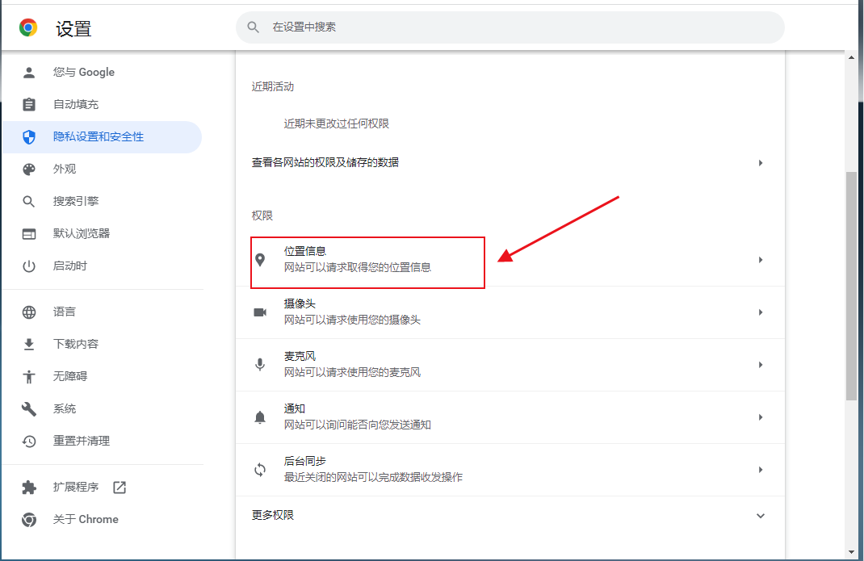Click the Chrome outline icon for 关于 Chrome
The width and height of the screenshot is (864, 561).
tap(28, 519)
